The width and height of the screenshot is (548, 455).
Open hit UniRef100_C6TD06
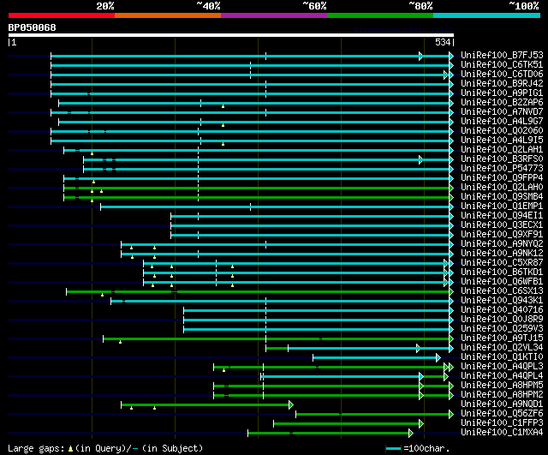502,75
